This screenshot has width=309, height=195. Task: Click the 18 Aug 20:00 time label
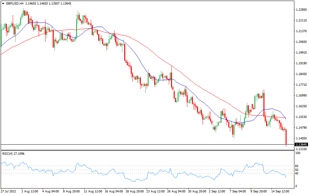tap(134, 191)
